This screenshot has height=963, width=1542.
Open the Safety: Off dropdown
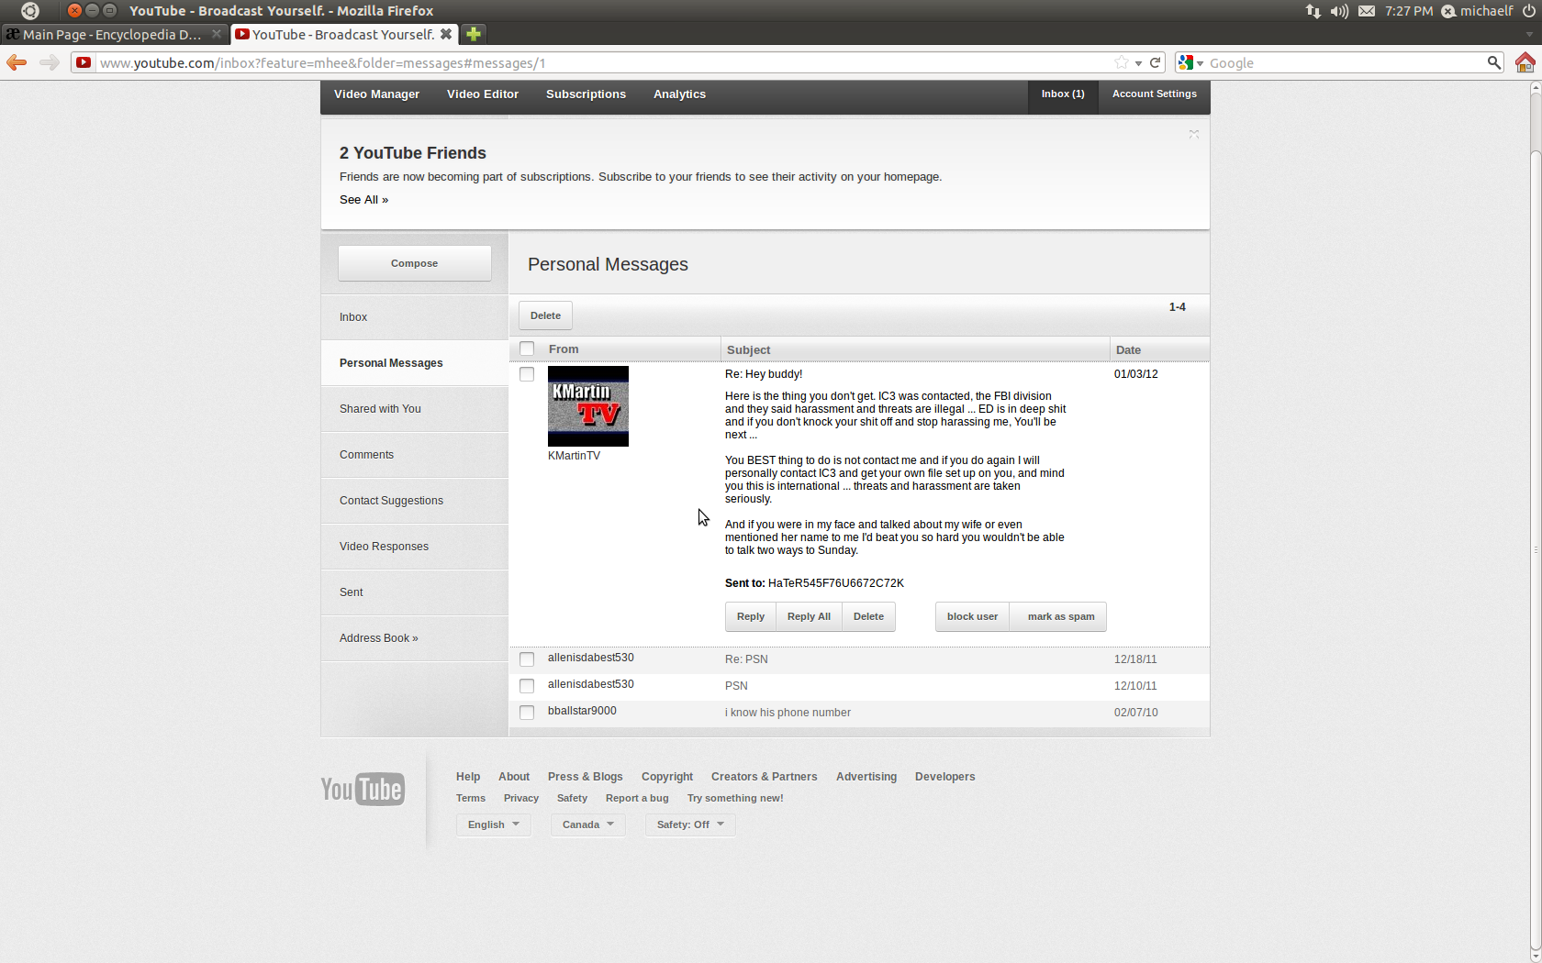tap(689, 825)
